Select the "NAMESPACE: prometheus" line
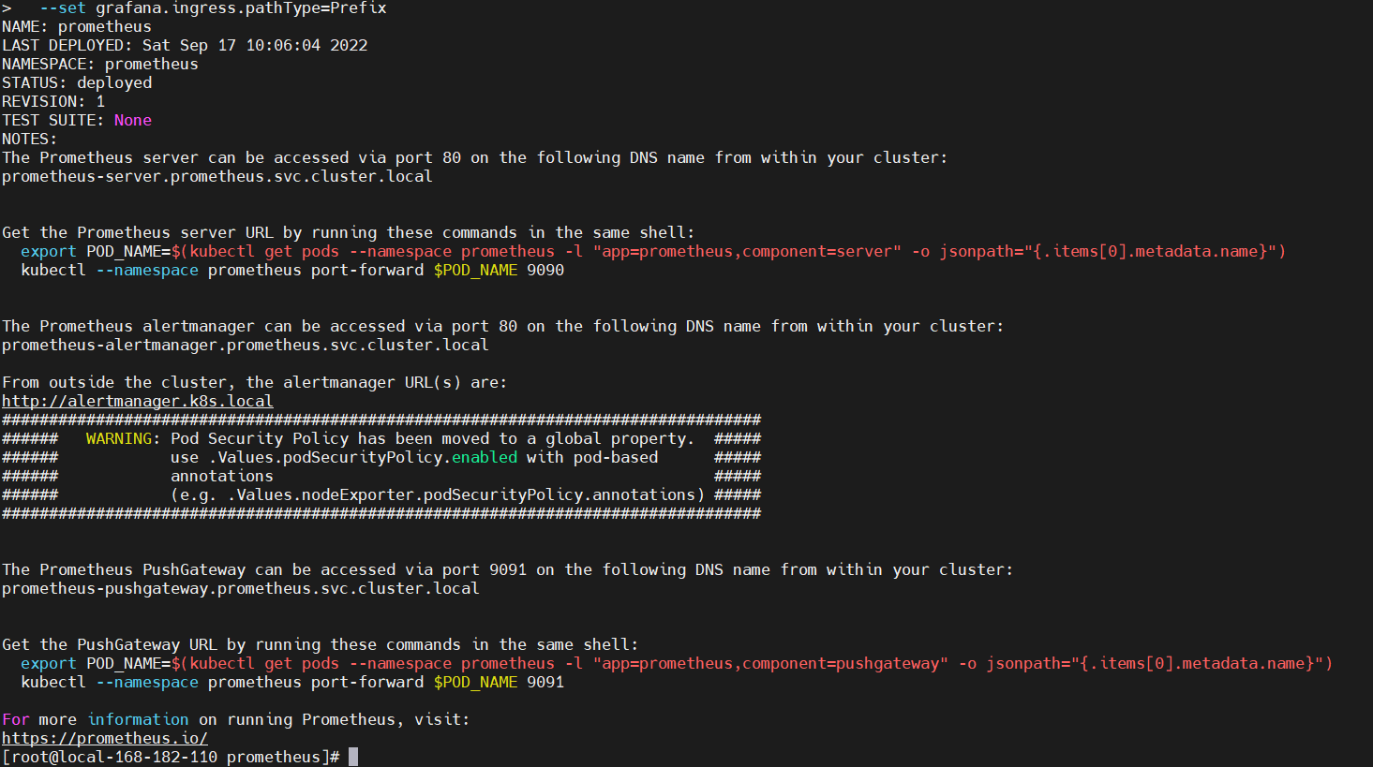The height and width of the screenshot is (767, 1373). coord(100,64)
